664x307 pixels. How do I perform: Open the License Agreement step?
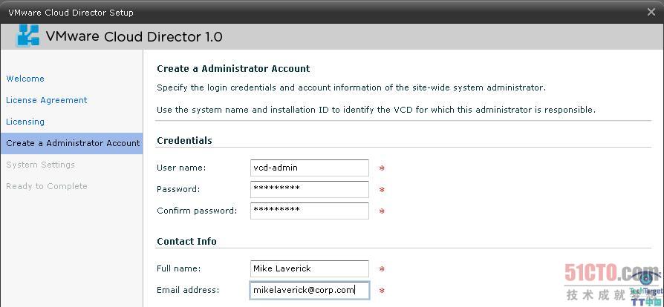tap(47, 100)
